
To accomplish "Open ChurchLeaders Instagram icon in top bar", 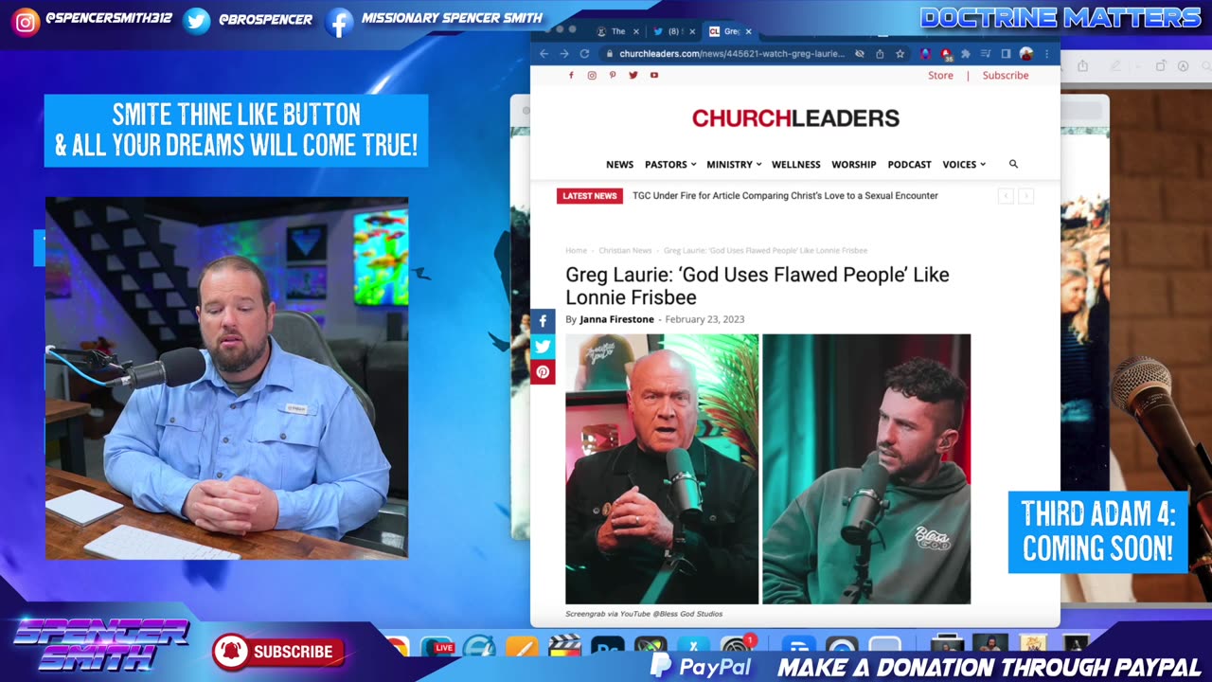I will (x=592, y=75).
